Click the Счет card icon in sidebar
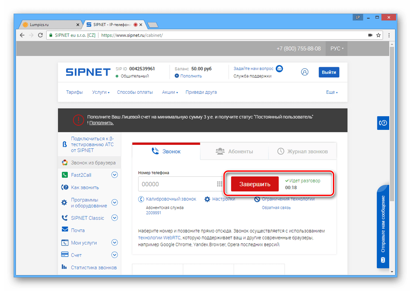411x291 pixels. tap(65, 254)
